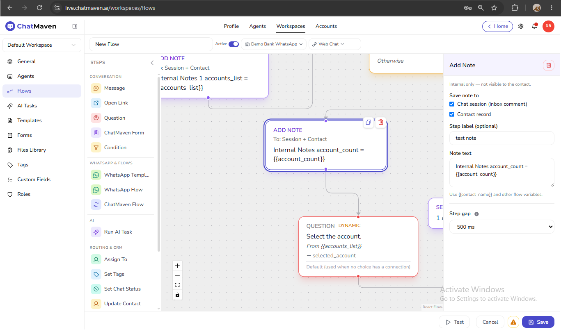The width and height of the screenshot is (561, 334).
Task: Open AI Tasks in the sidebar
Action: click(x=42, y=106)
